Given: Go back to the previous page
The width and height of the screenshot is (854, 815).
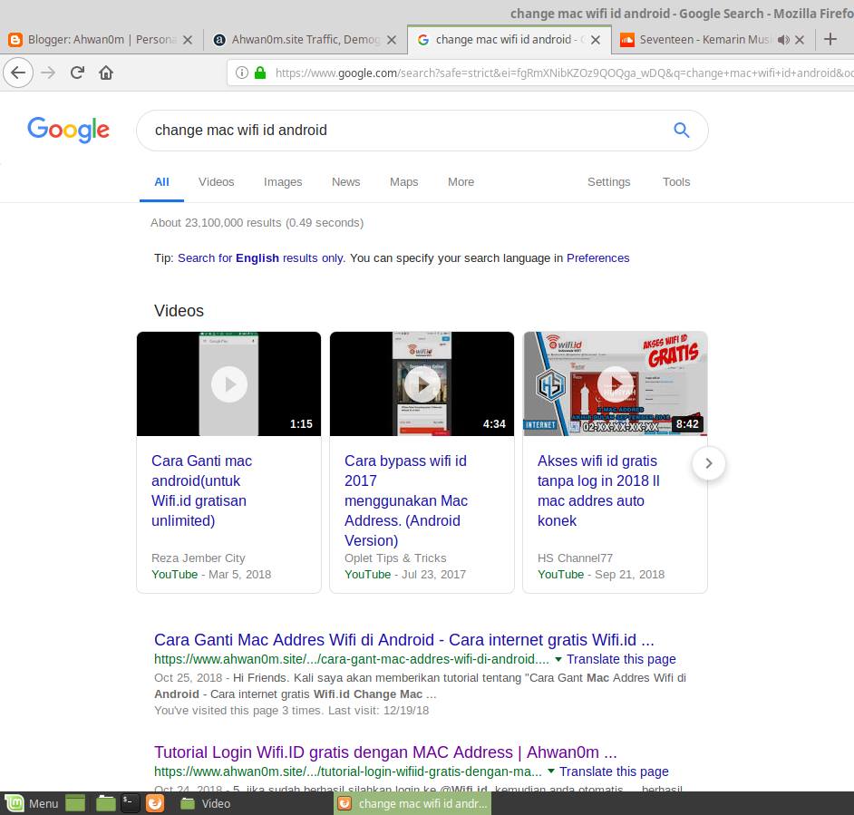Looking at the screenshot, I should [x=18, y=73].
